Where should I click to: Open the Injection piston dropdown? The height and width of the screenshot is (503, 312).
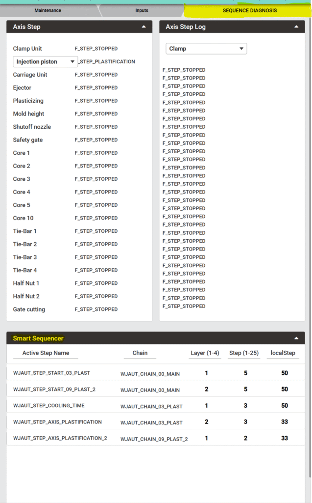45,62
